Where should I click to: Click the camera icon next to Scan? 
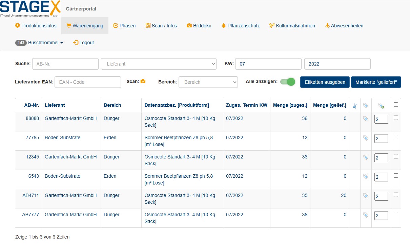click(143, 81)
